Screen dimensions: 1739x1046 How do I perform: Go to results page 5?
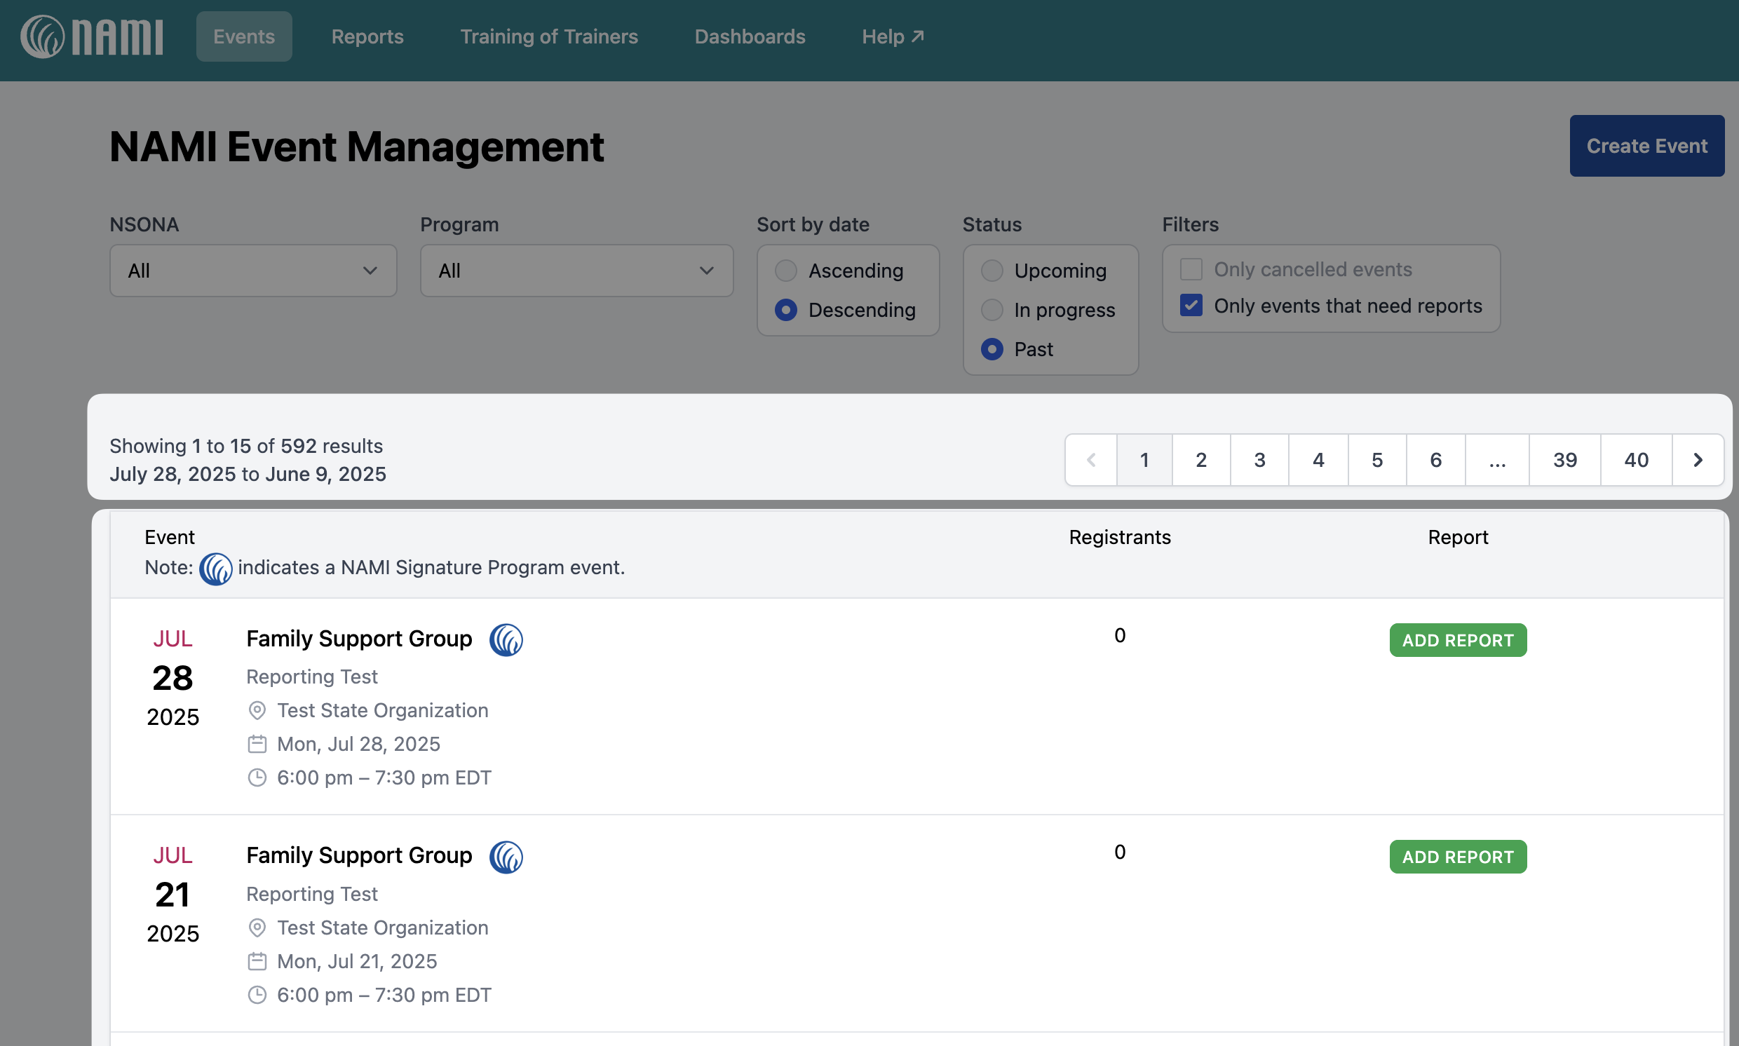(x=1377, y=461)
